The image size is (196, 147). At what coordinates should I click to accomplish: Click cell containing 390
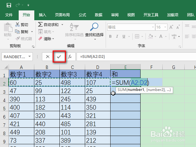coord(21,99)
